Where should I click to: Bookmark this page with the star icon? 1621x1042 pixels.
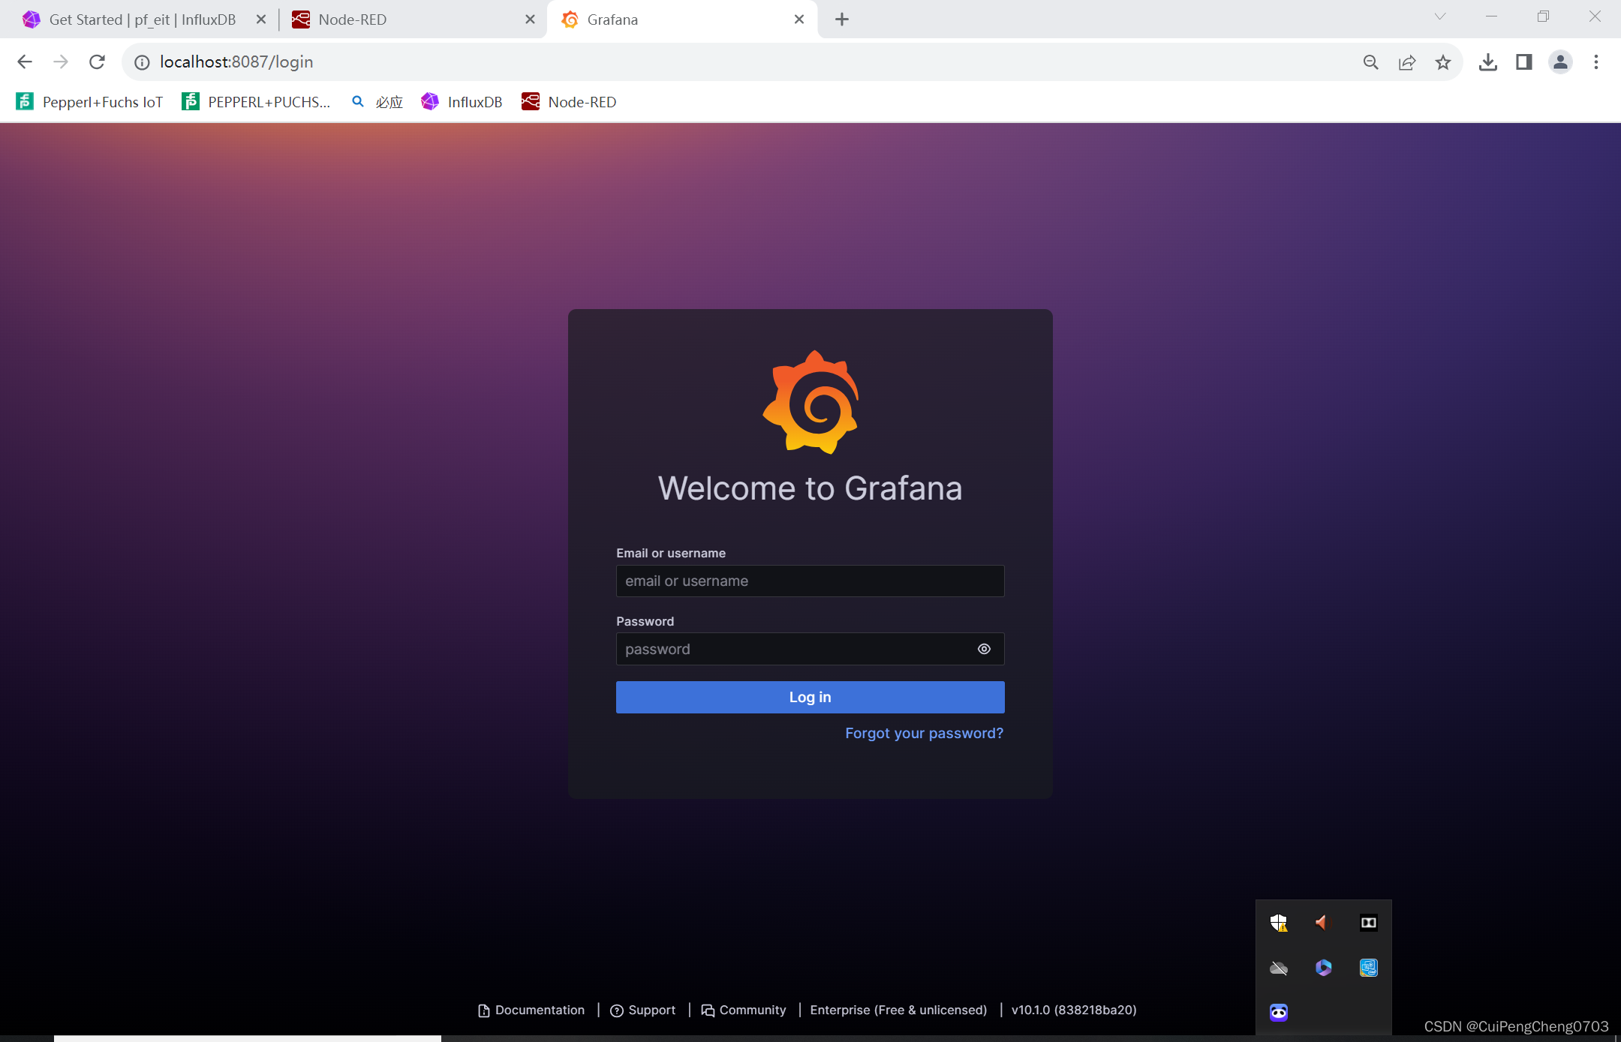1444,62
